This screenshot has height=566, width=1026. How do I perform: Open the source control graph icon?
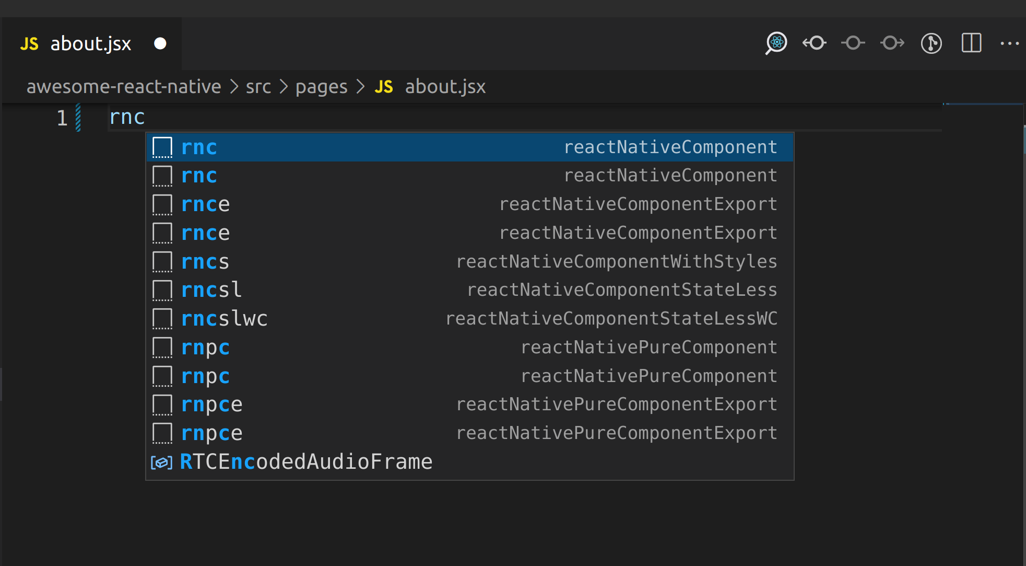point(931,43)
